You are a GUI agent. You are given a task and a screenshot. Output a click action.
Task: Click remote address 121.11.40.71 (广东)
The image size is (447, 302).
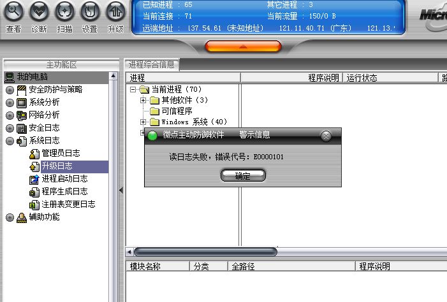tap(315, 28)
